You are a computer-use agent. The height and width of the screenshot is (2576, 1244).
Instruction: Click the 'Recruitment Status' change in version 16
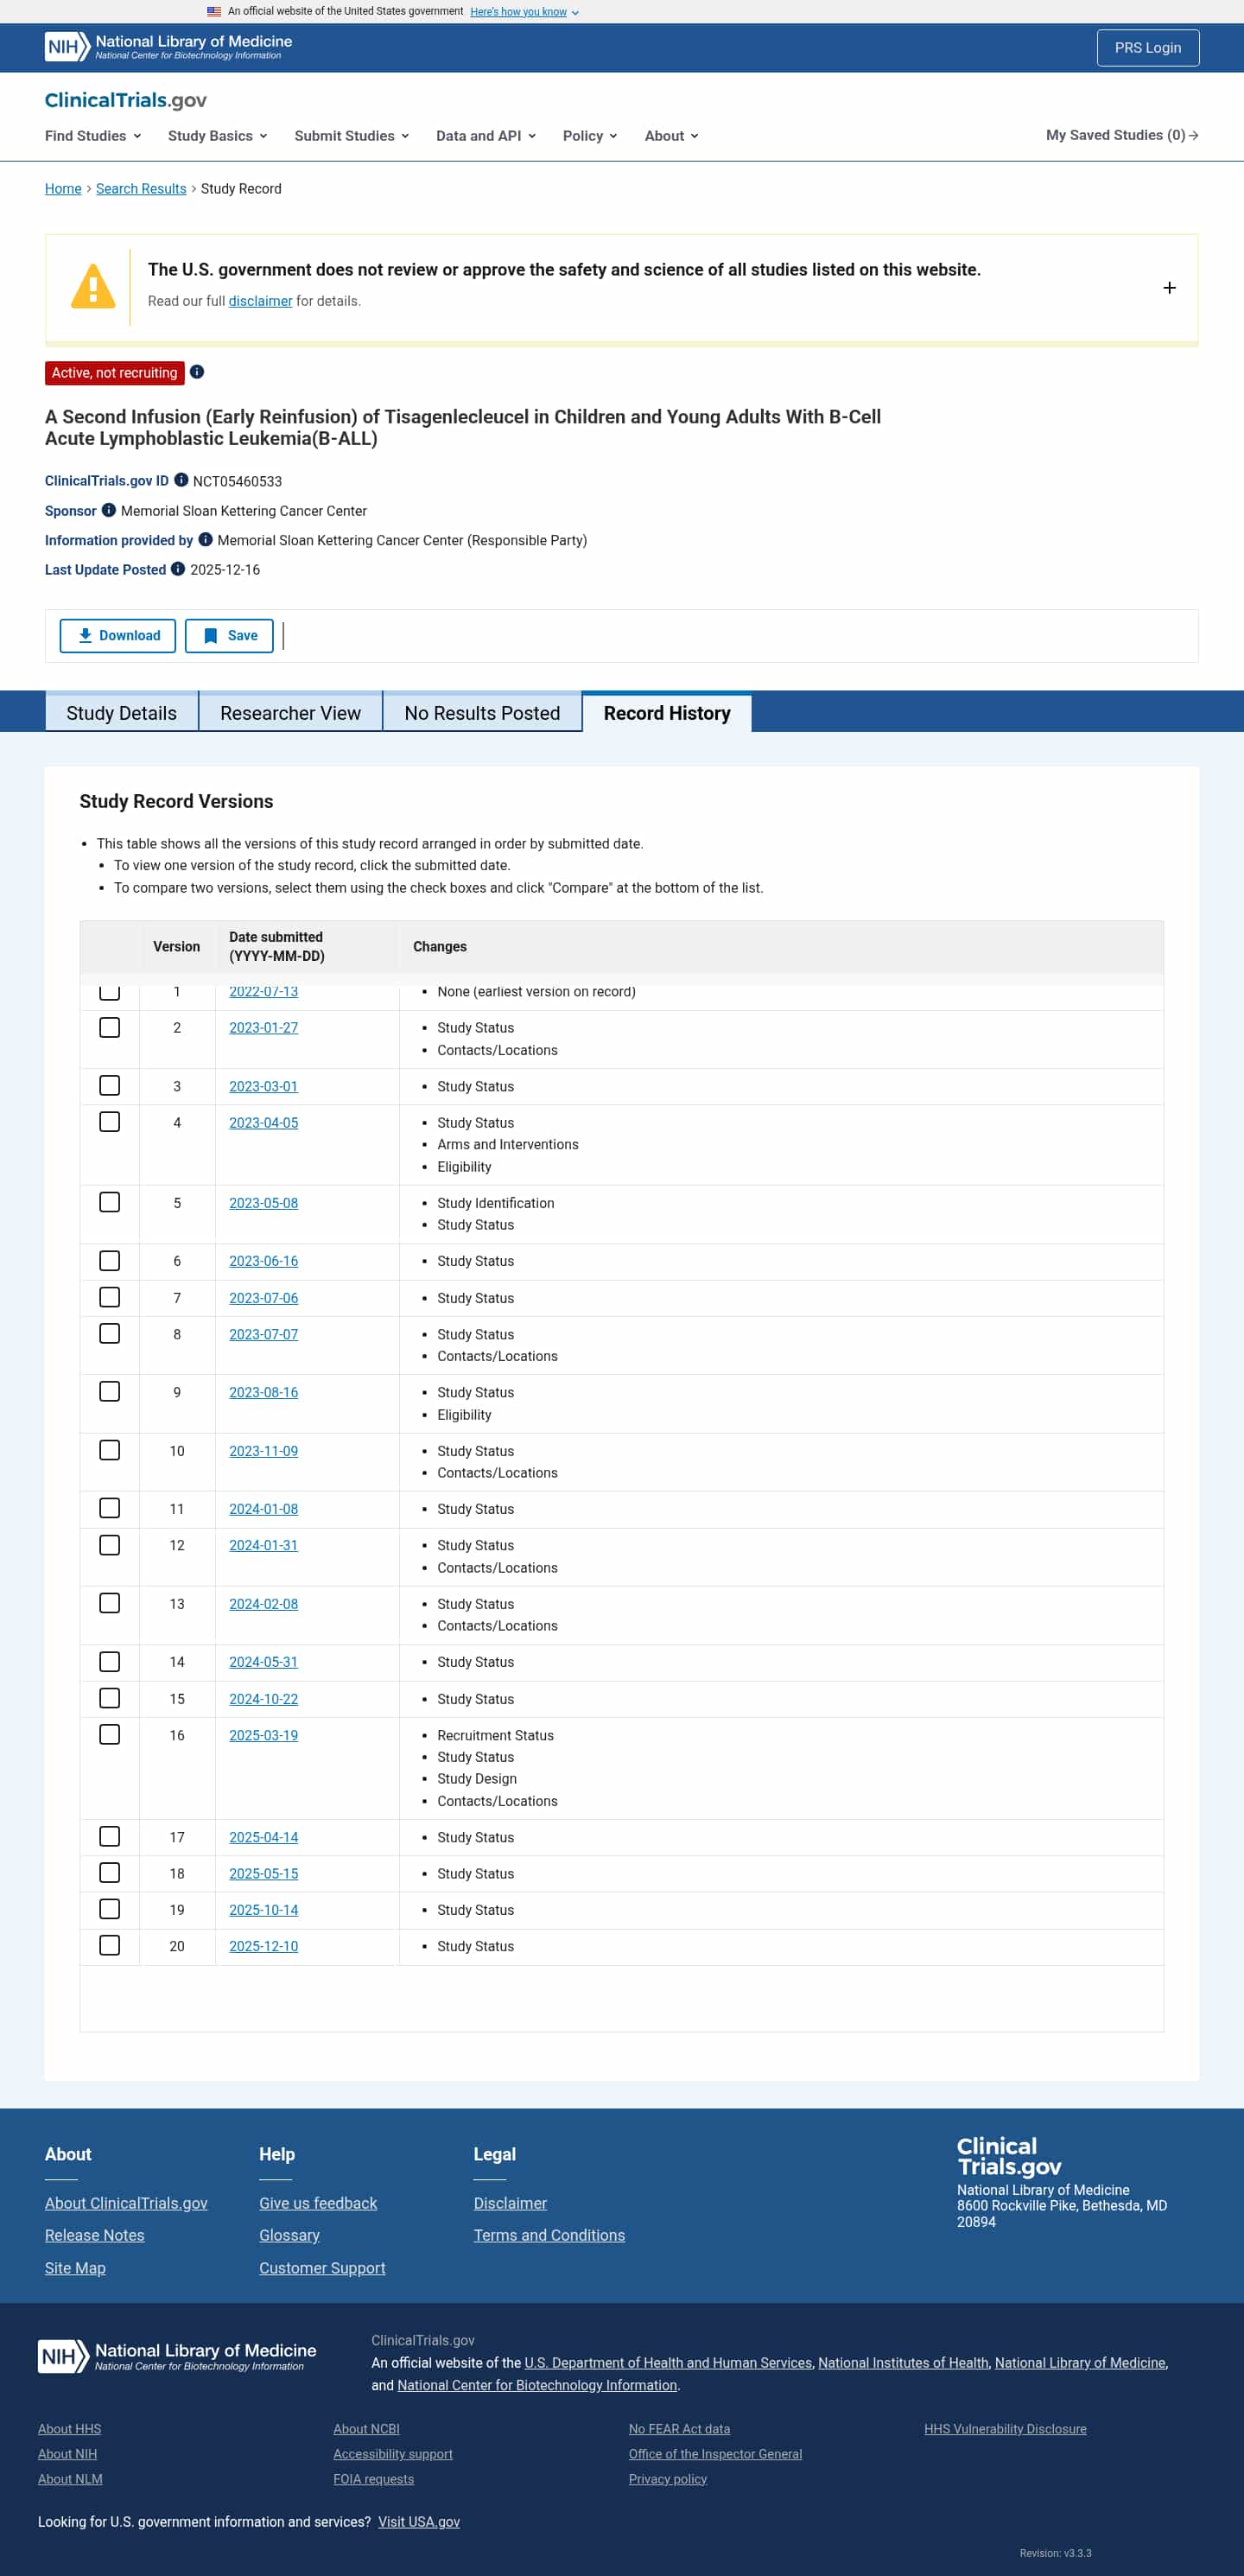[x=495, y=1735]
